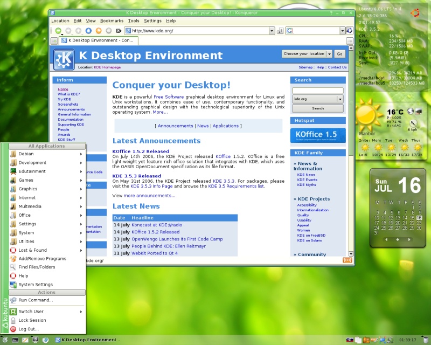The height and width of the screenshot is (345, 431).
Task: Close current tab with the right tab-bar button
Action: click(x=349, y=42)
